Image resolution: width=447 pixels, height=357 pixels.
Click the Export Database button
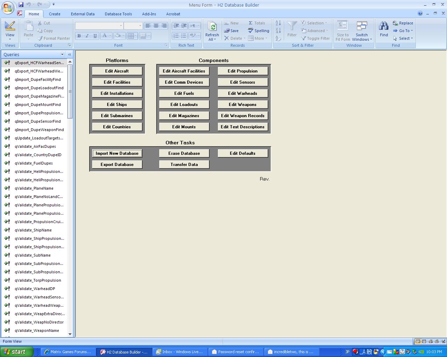coord(117,165)
